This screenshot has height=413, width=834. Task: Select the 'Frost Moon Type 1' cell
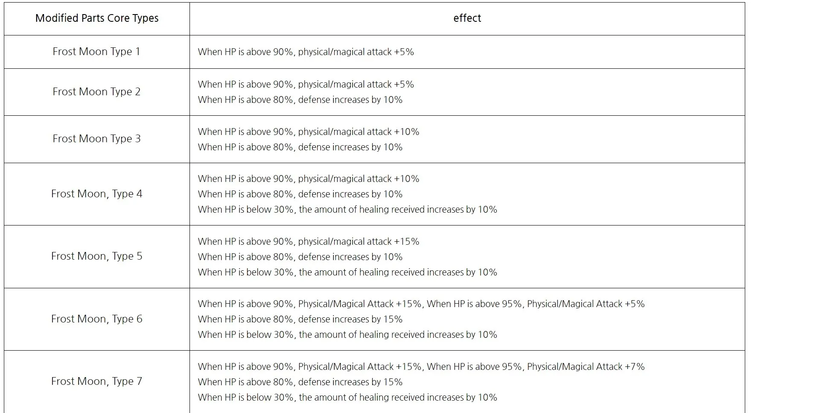[x=97, y=52]
